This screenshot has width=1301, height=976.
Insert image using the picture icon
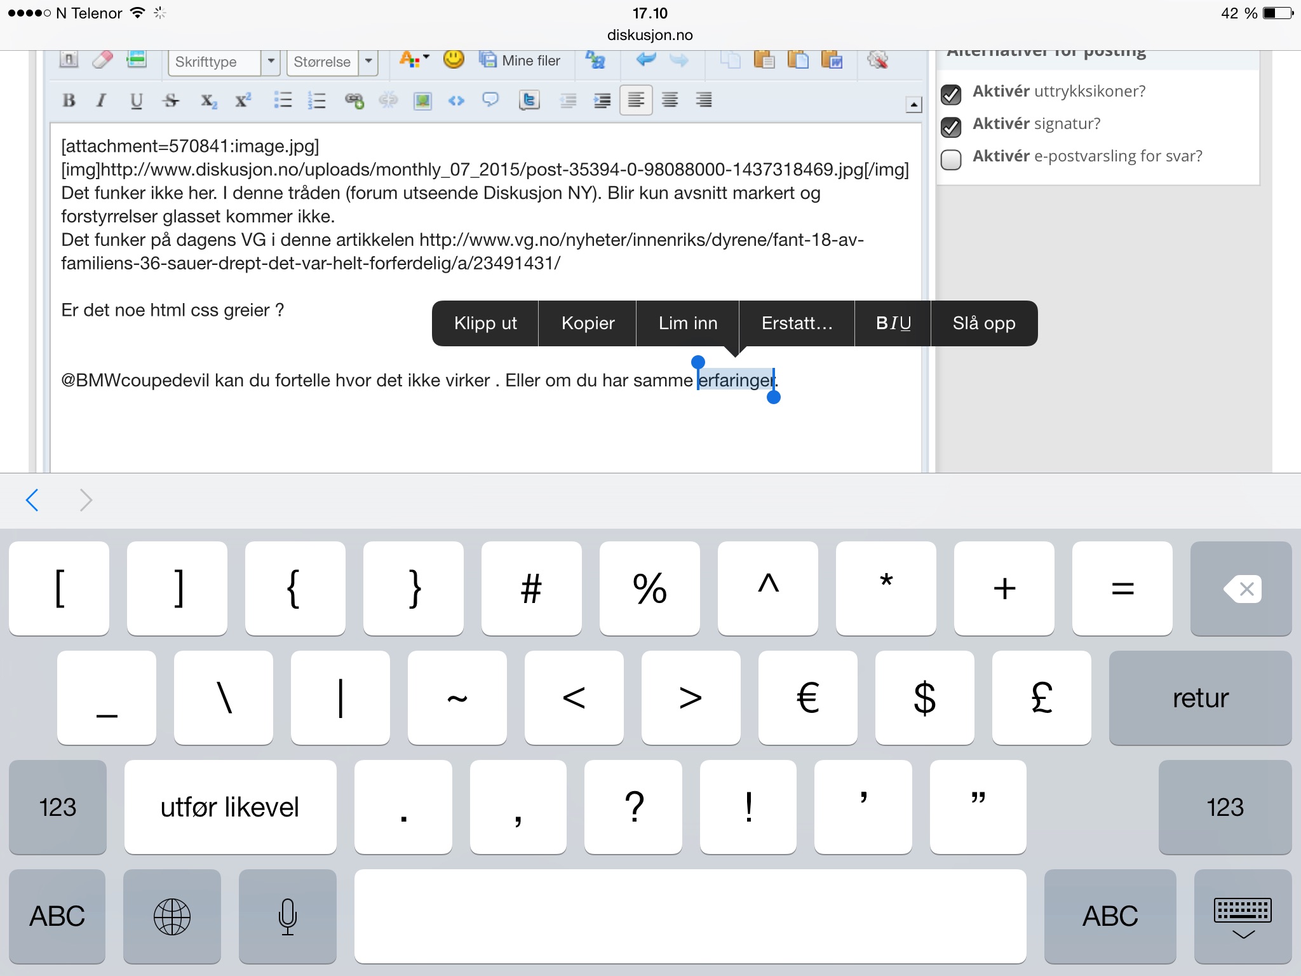click(x=422, y=100)
